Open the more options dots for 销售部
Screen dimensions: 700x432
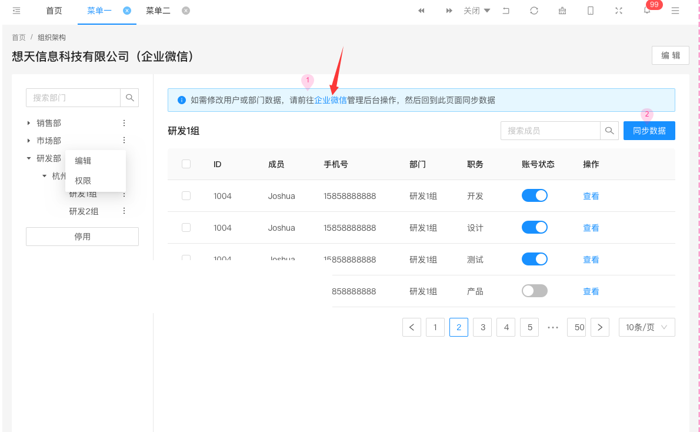[x=124, y=123]
